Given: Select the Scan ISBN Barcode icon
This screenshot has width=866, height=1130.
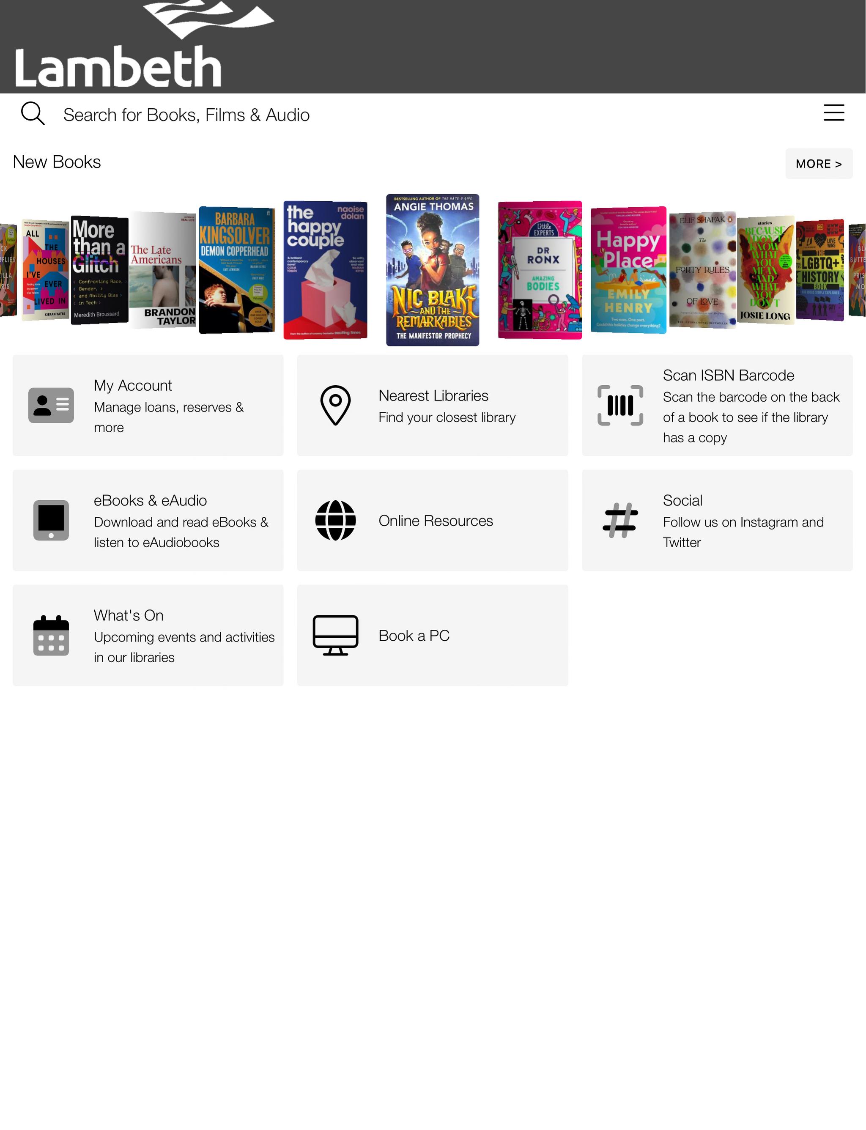Looking at the screenshot, I should pyautogui.click(x=620, y=405).
